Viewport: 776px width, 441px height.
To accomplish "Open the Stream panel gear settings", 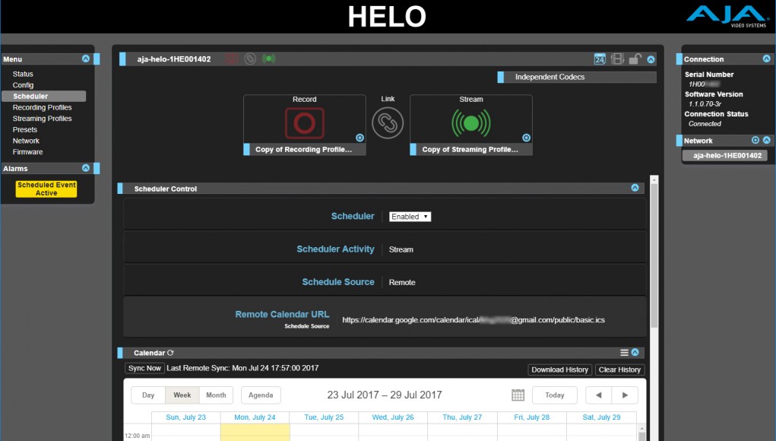I will tap(527, 138).
